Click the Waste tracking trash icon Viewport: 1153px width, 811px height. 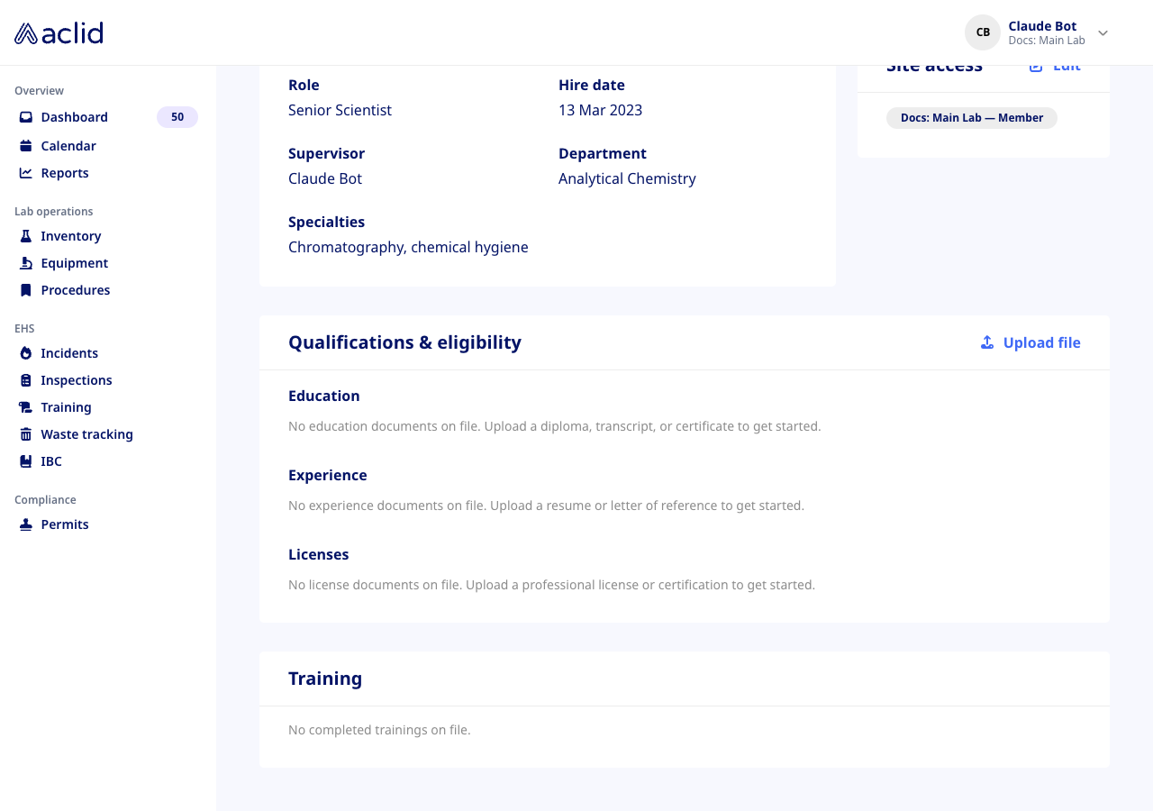[x=26, y=434]
